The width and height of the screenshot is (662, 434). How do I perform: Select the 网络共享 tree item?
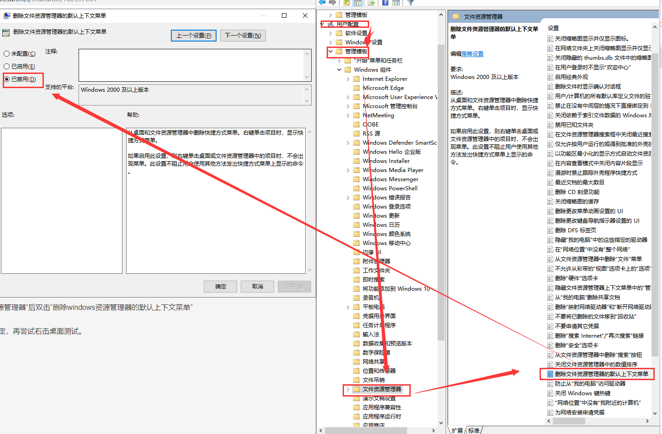[x=374, y=362]
